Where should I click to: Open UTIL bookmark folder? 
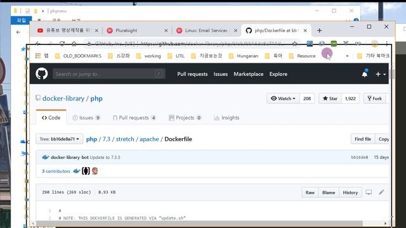click(176, 56)
